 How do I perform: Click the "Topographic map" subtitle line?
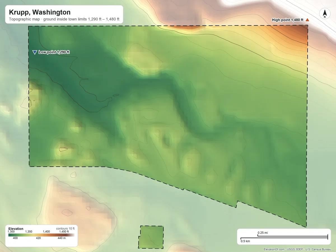coord(64,20)
